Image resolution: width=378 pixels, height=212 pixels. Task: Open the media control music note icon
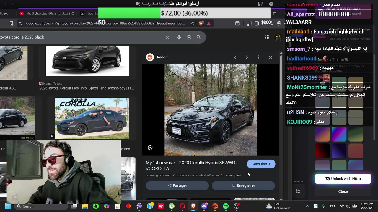tap(250, 24)
